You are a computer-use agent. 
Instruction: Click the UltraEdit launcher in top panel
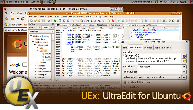54,2
